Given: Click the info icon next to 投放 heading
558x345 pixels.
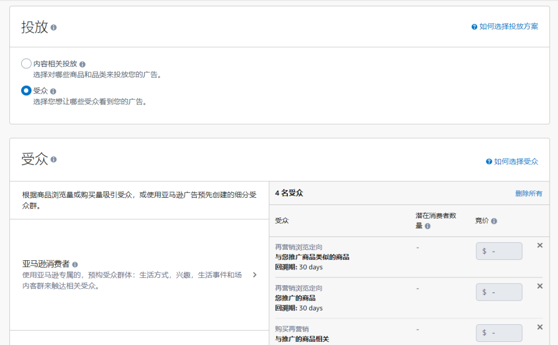Looking at the screenshot, I should coord(53,27).
